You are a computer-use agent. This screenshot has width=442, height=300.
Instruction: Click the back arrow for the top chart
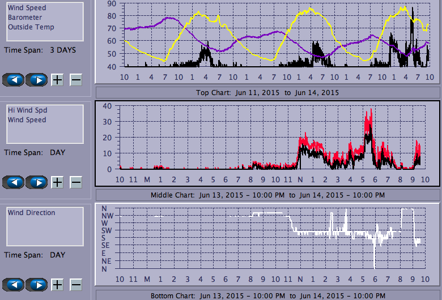pyautogui.click(x=14, y=80)
